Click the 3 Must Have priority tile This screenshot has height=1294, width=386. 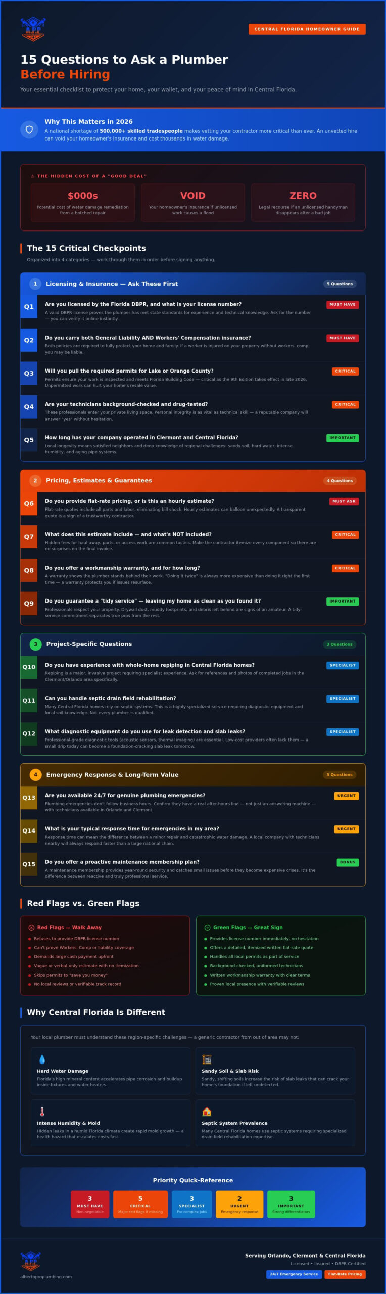pos(90,1204)
